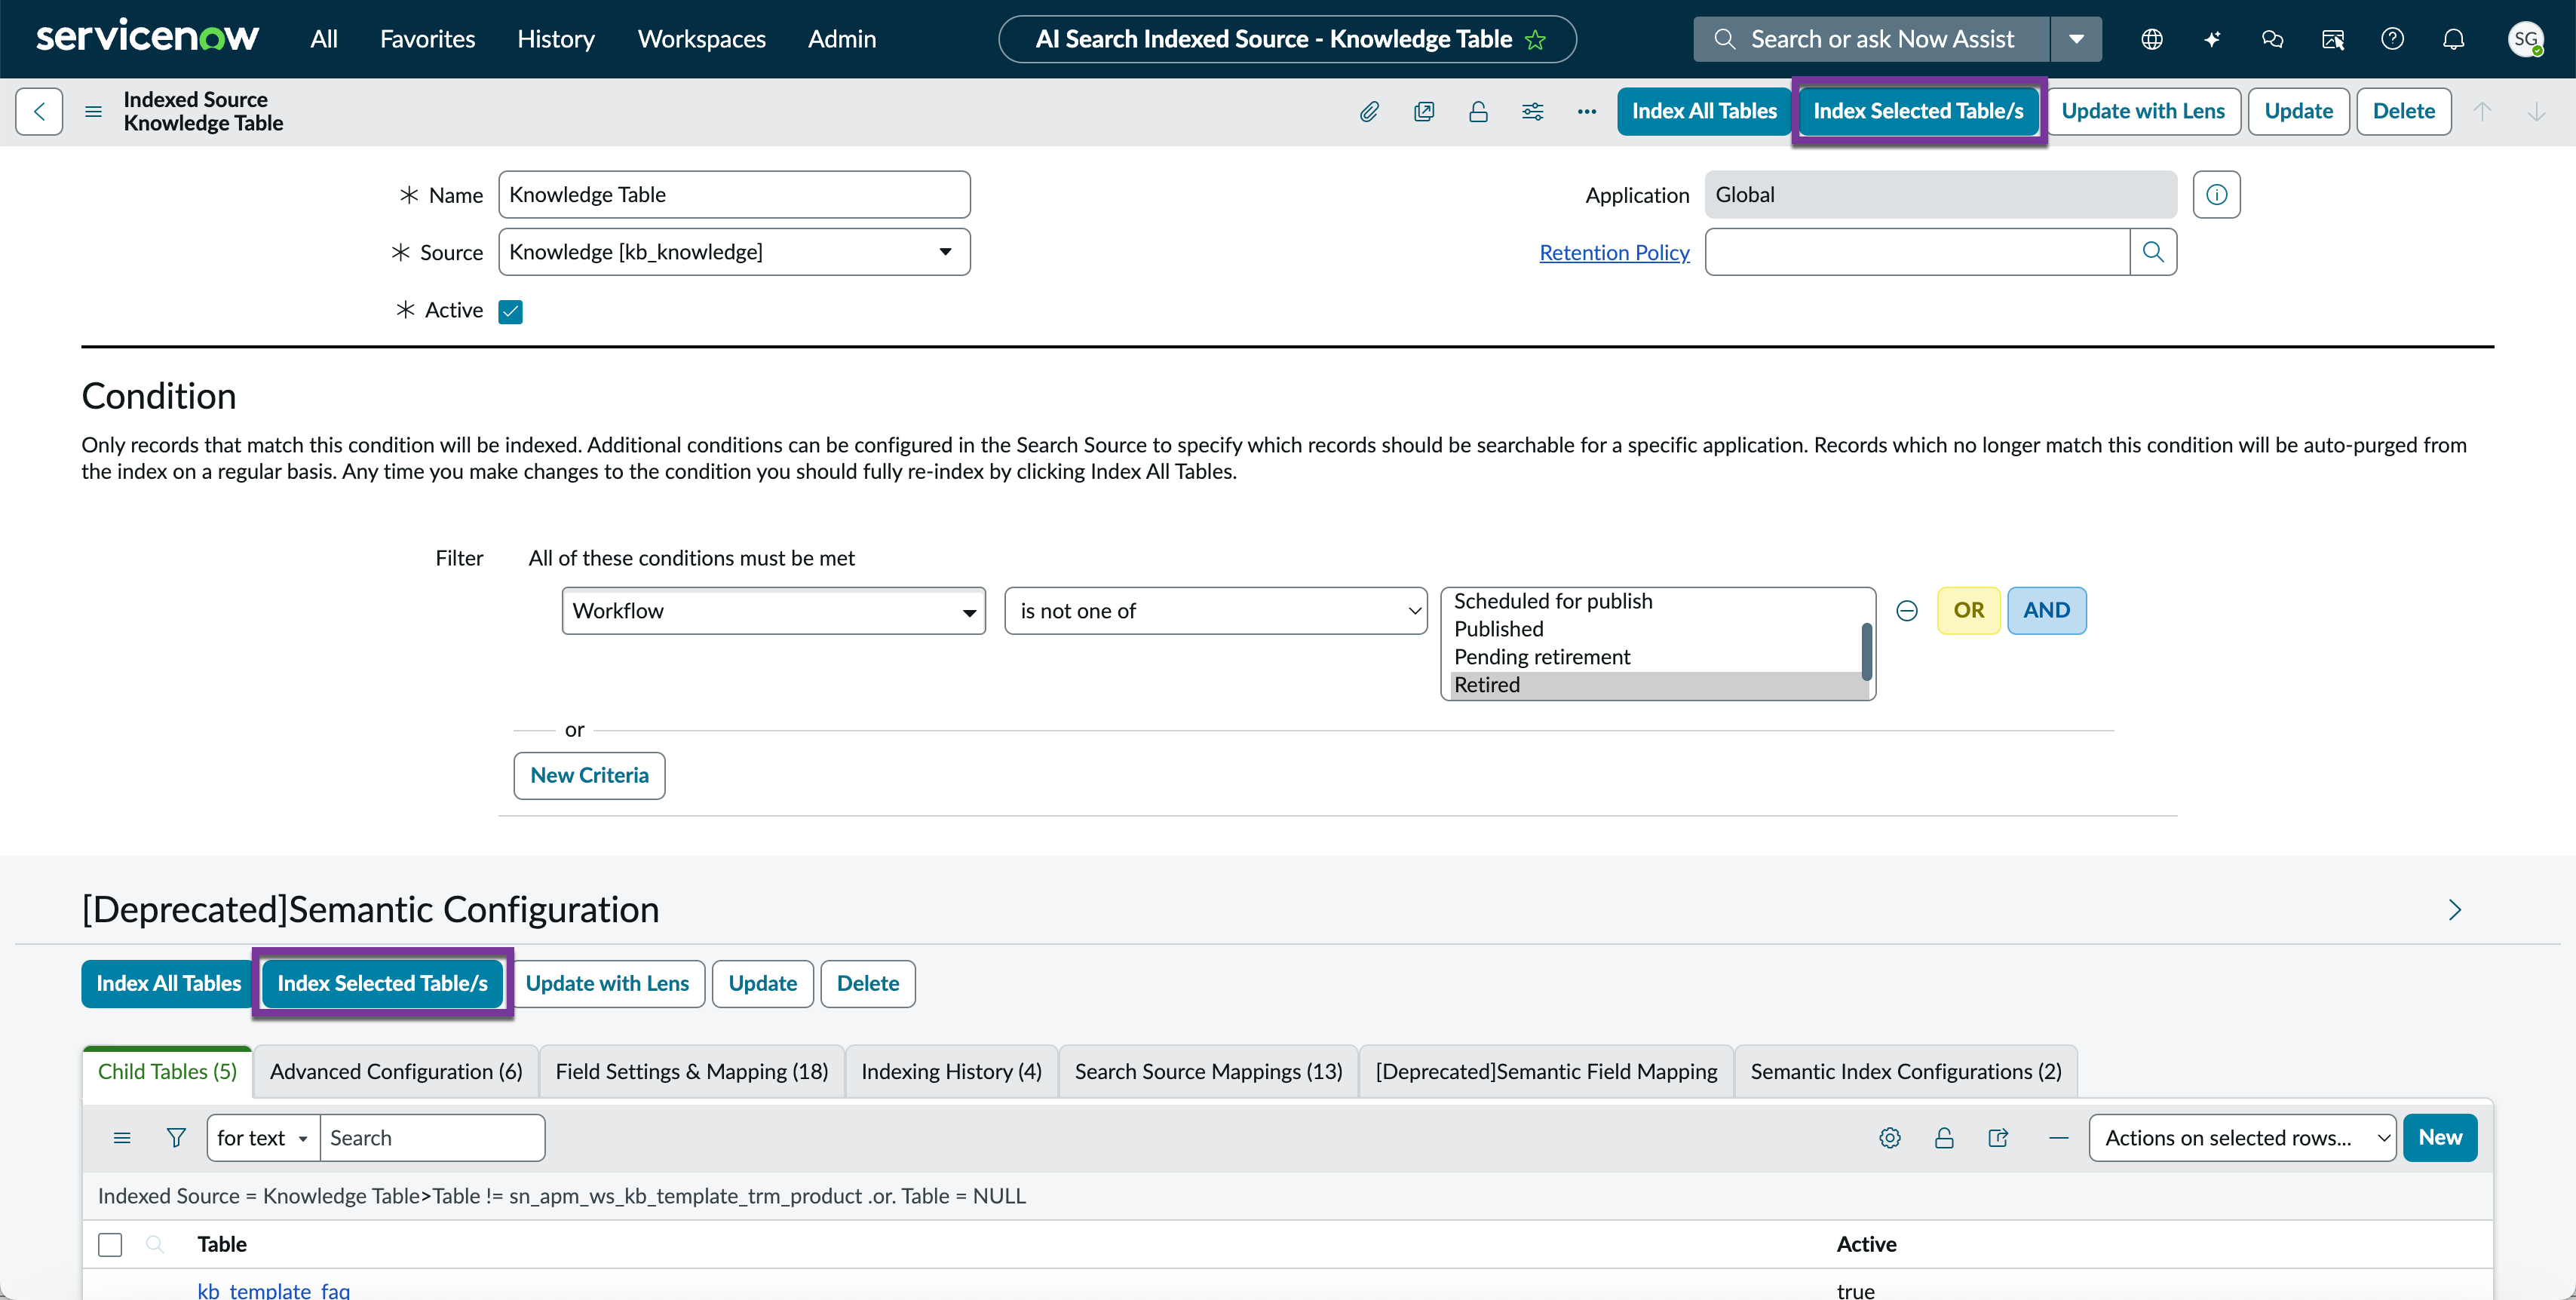Expand the Deprecated Semantic Configuration section
Screen dimensions: 2576x1300
coord(2454,910)
